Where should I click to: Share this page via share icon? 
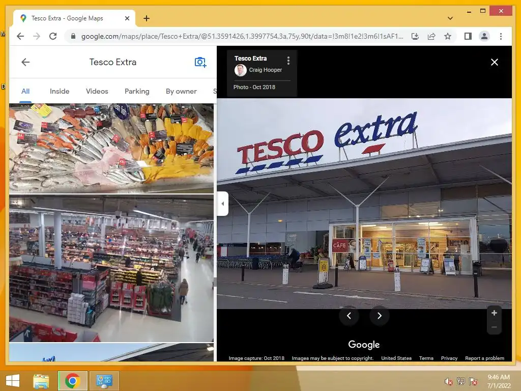tap(431, 36)
